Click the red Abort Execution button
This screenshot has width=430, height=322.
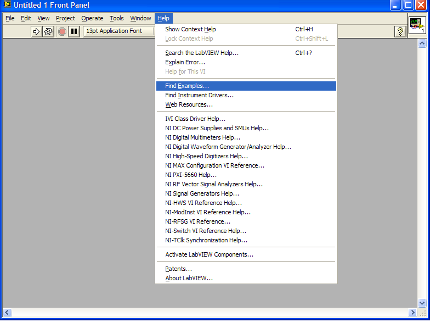point(63,32)
